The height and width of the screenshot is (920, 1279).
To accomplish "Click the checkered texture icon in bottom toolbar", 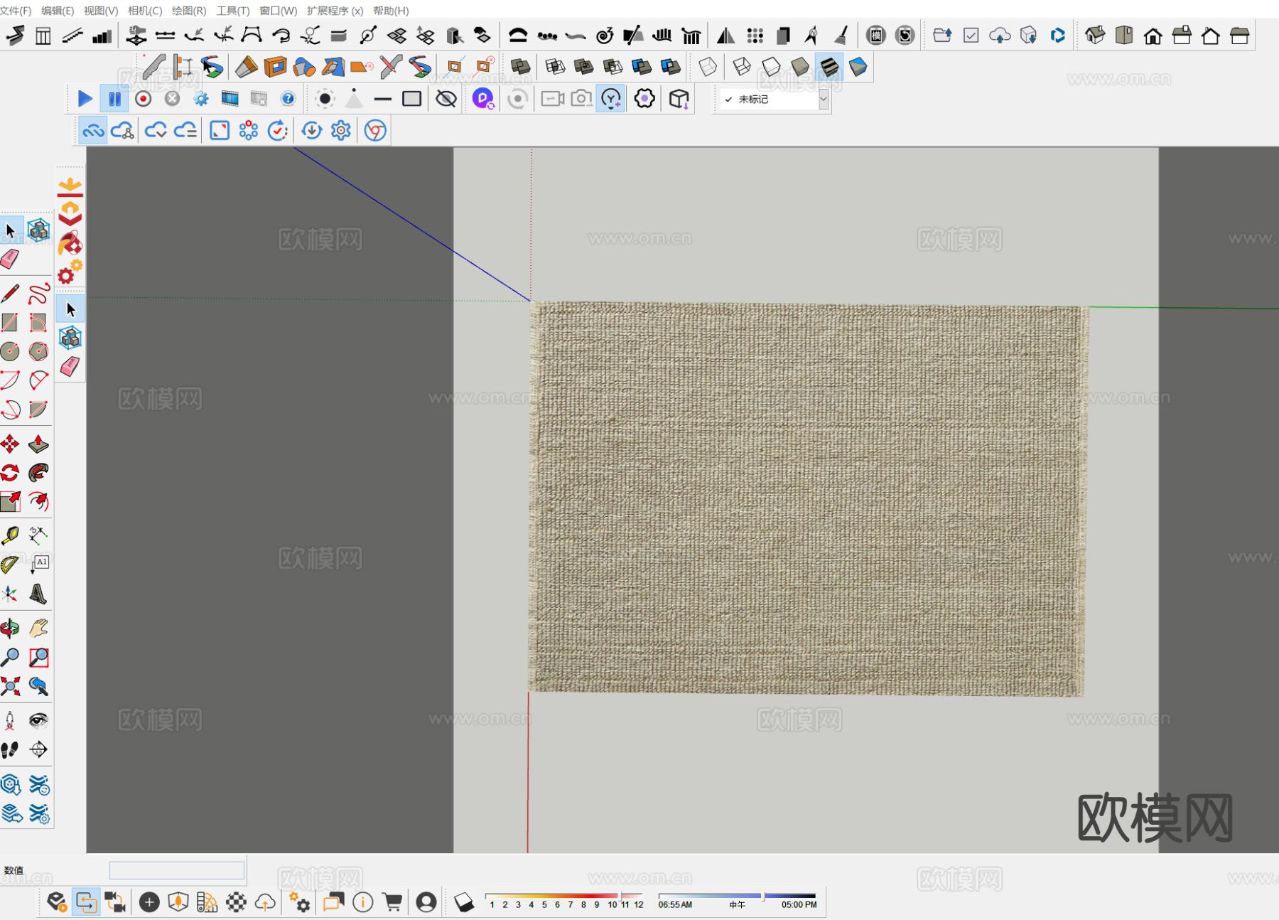I will click(x=236, y=902).
